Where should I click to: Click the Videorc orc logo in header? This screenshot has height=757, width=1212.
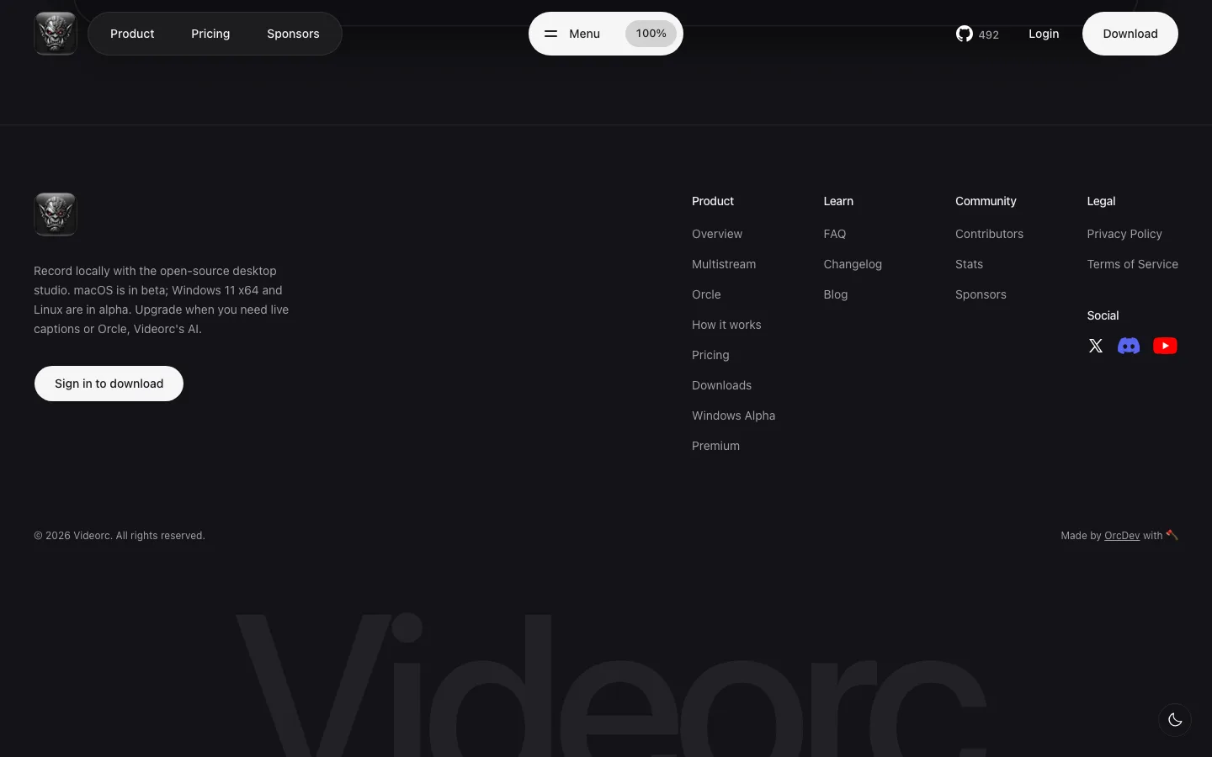[56, 34]
